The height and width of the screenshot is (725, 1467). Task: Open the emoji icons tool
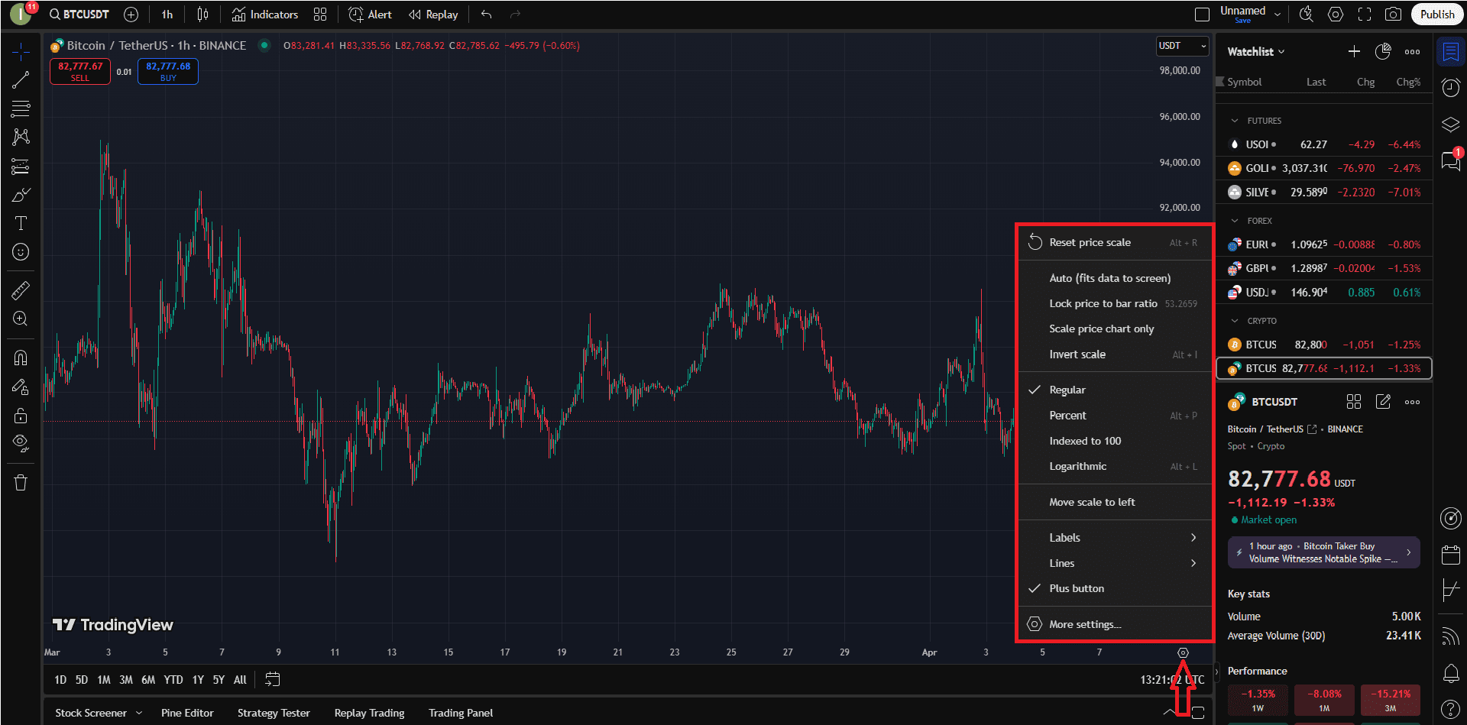tap(21, 252)
